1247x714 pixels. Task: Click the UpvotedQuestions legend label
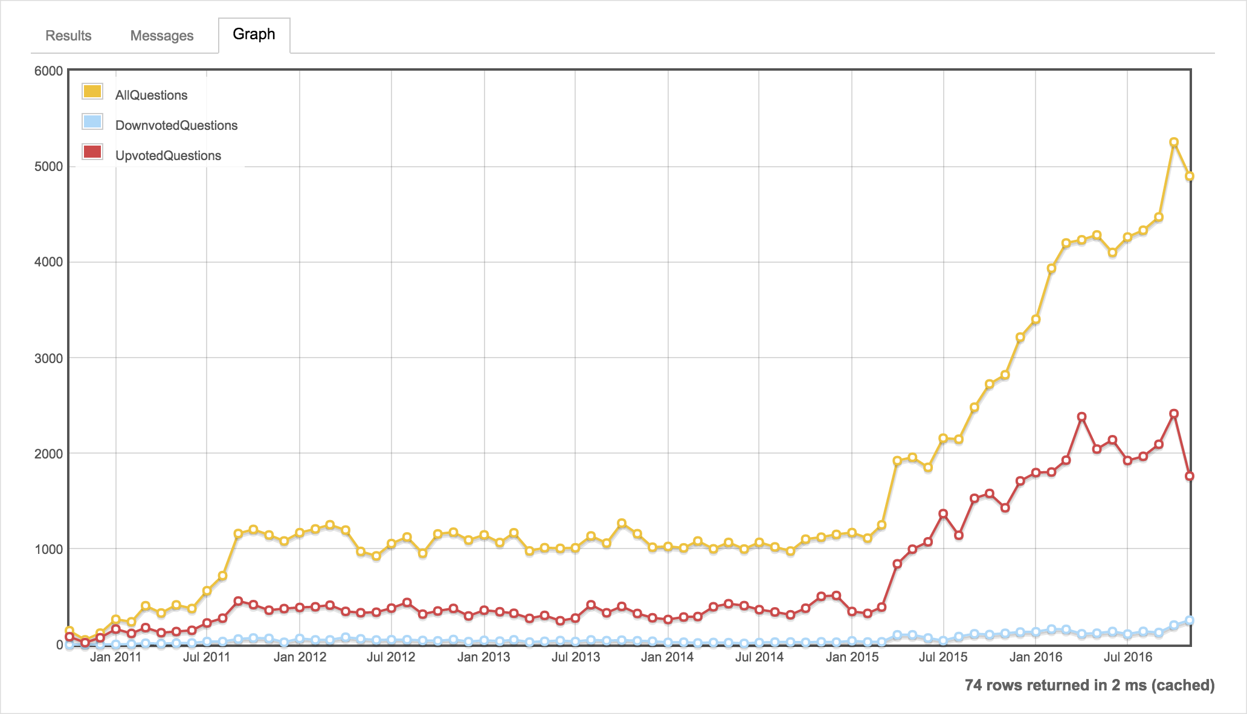point(168,156)
